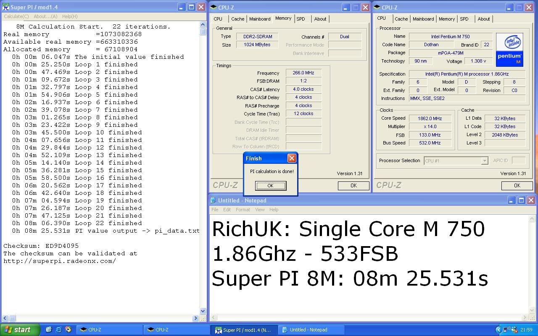The width and height of the screenshot is (538, 336).
Task: Select About tab in memory timings CPU-Z window
Action: tap(320, 19)
